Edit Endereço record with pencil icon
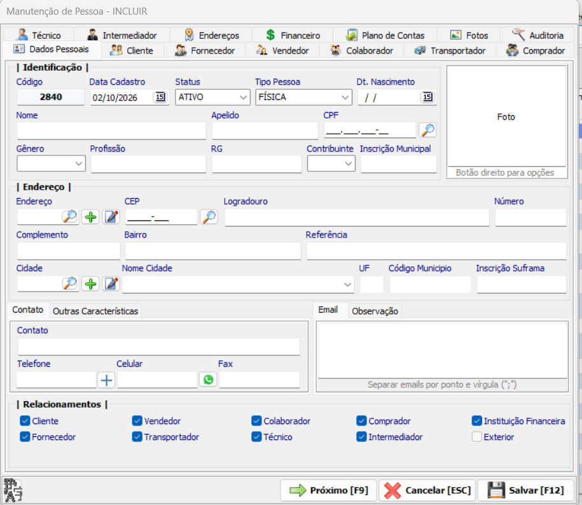 (x=111, y=217)
